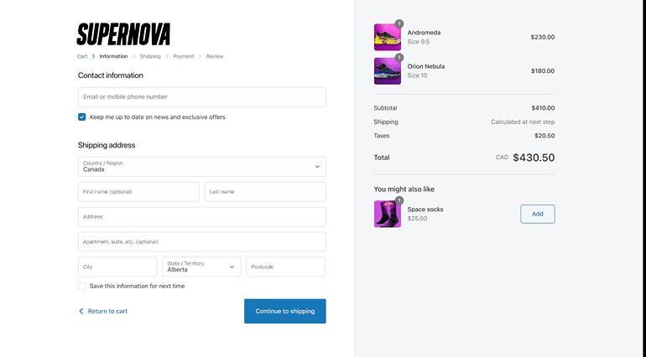646x357 pixels.
Task: Uncheck Keep me up to date on news
Action: coord(82,117)
